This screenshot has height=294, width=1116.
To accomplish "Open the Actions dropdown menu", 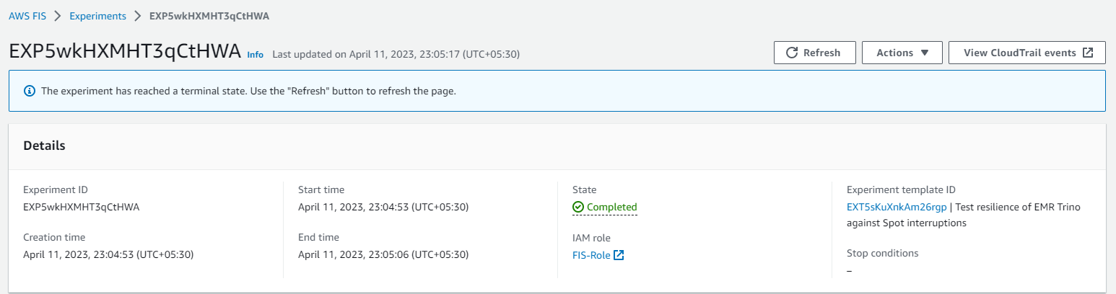I will pyautogui.click(x=902, y=53).
